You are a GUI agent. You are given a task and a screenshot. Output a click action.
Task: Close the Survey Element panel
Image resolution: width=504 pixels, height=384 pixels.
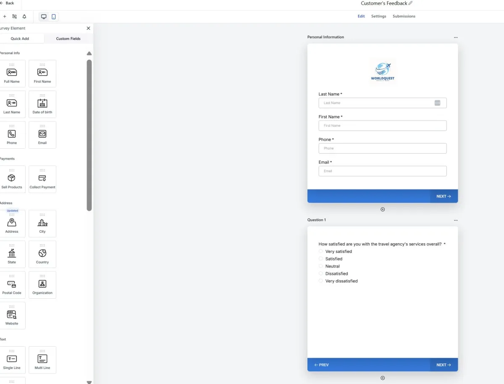(88, 28)
